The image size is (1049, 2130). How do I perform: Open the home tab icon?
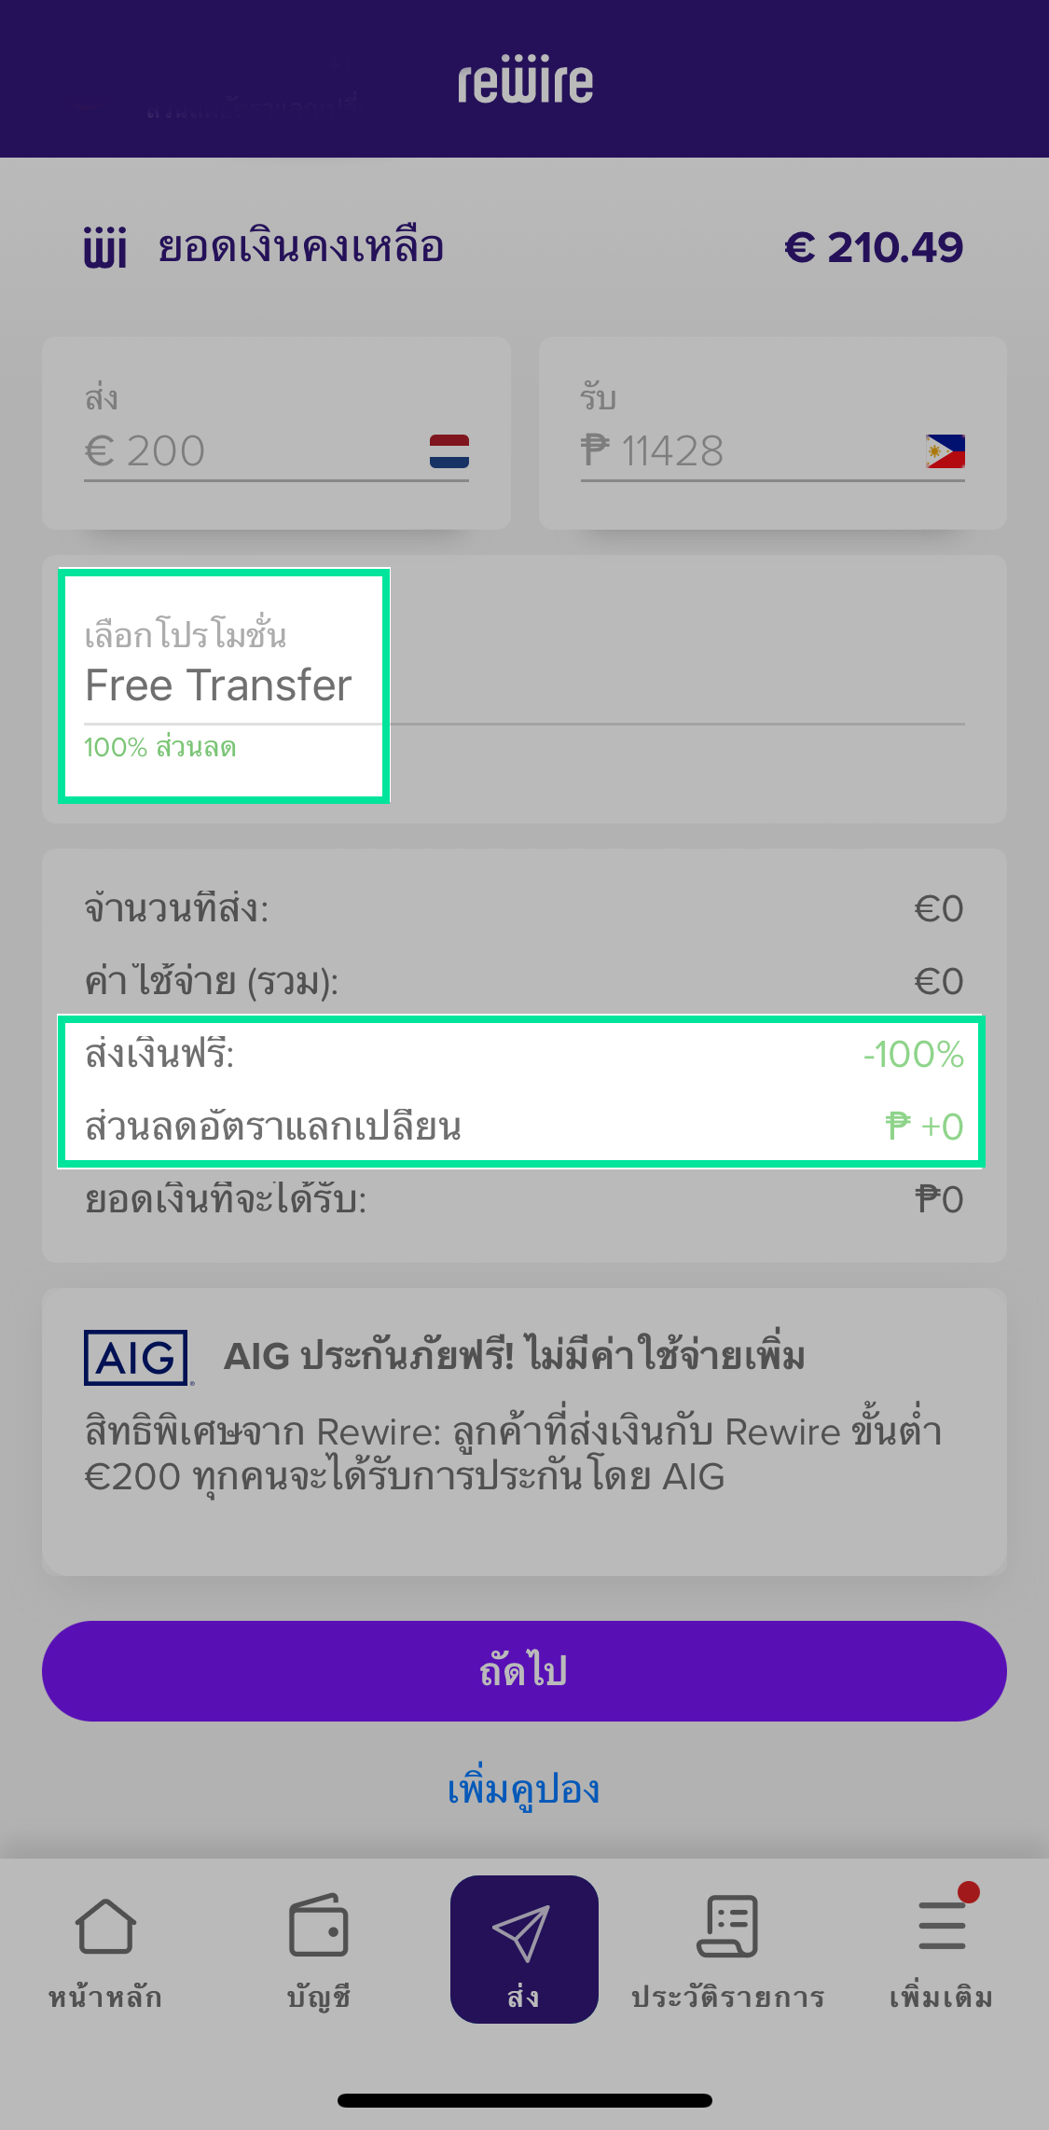click(105, 1926)
